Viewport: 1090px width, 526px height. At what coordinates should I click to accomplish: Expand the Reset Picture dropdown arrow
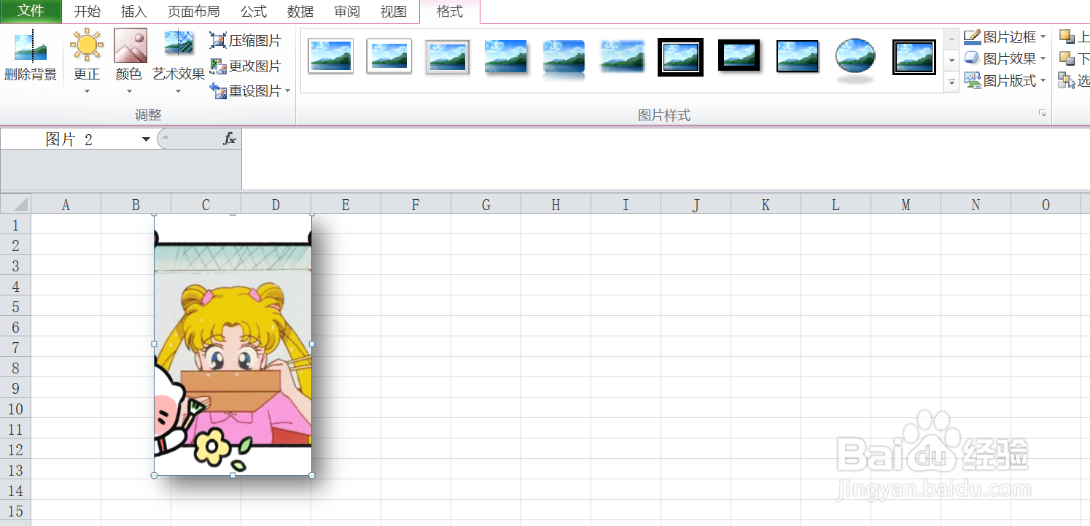click(288, 91)
